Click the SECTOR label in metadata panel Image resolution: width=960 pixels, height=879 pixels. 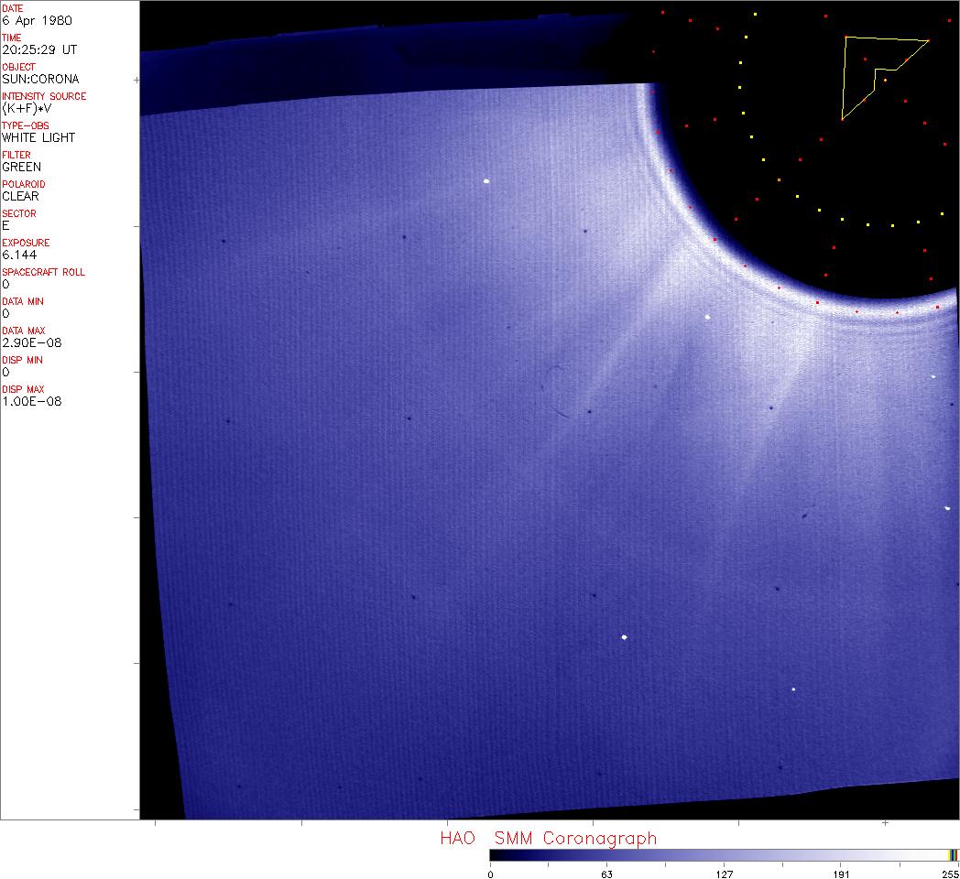pos(18,213)
